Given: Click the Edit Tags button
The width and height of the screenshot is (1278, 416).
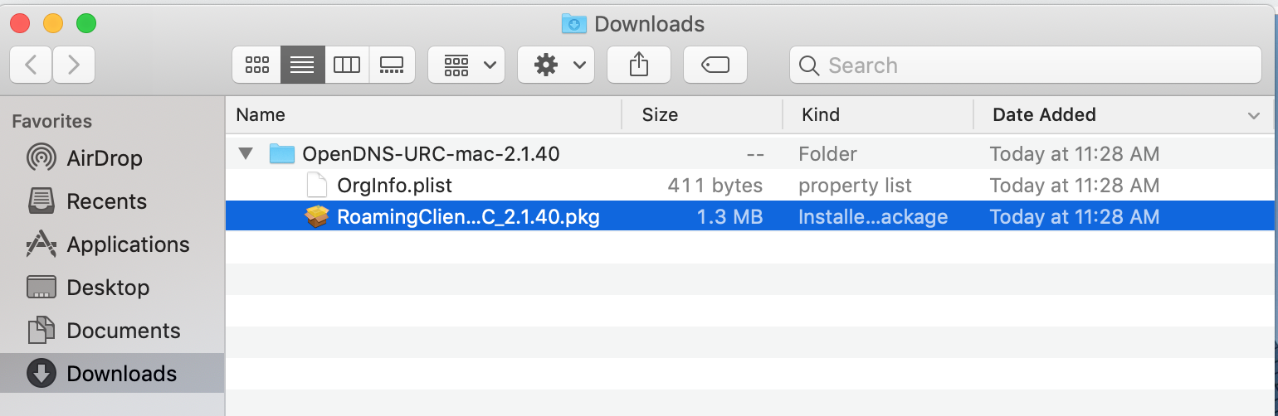Looking at the screenshot, I should click(x=715, y=65).
